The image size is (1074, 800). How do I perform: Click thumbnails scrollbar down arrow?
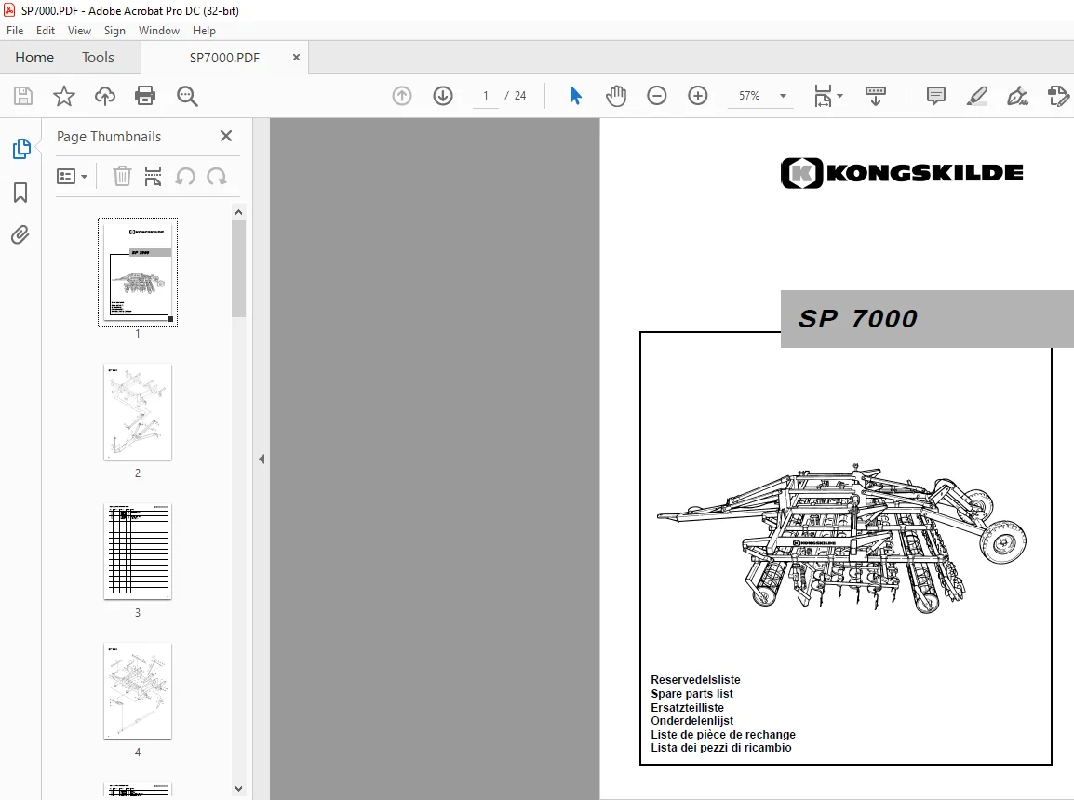238,788
